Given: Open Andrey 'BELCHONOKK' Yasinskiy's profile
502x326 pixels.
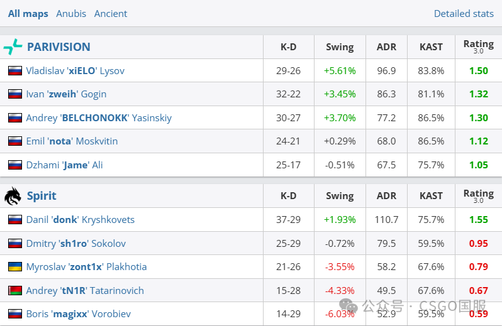Looking at the screenshot, I should (99, 118).
